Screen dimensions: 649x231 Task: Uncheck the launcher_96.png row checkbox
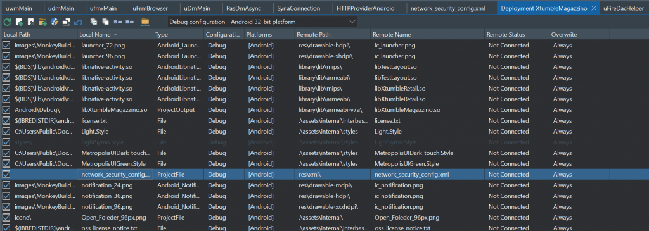click(6, 56)
